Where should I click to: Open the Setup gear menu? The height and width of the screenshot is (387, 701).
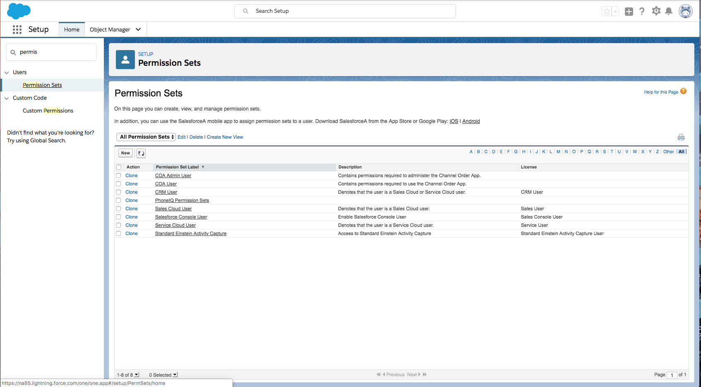(x=656, y=11)
